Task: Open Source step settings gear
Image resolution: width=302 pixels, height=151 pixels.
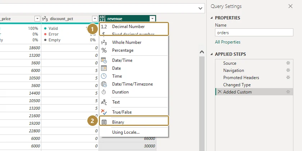Action: [288, 63]
